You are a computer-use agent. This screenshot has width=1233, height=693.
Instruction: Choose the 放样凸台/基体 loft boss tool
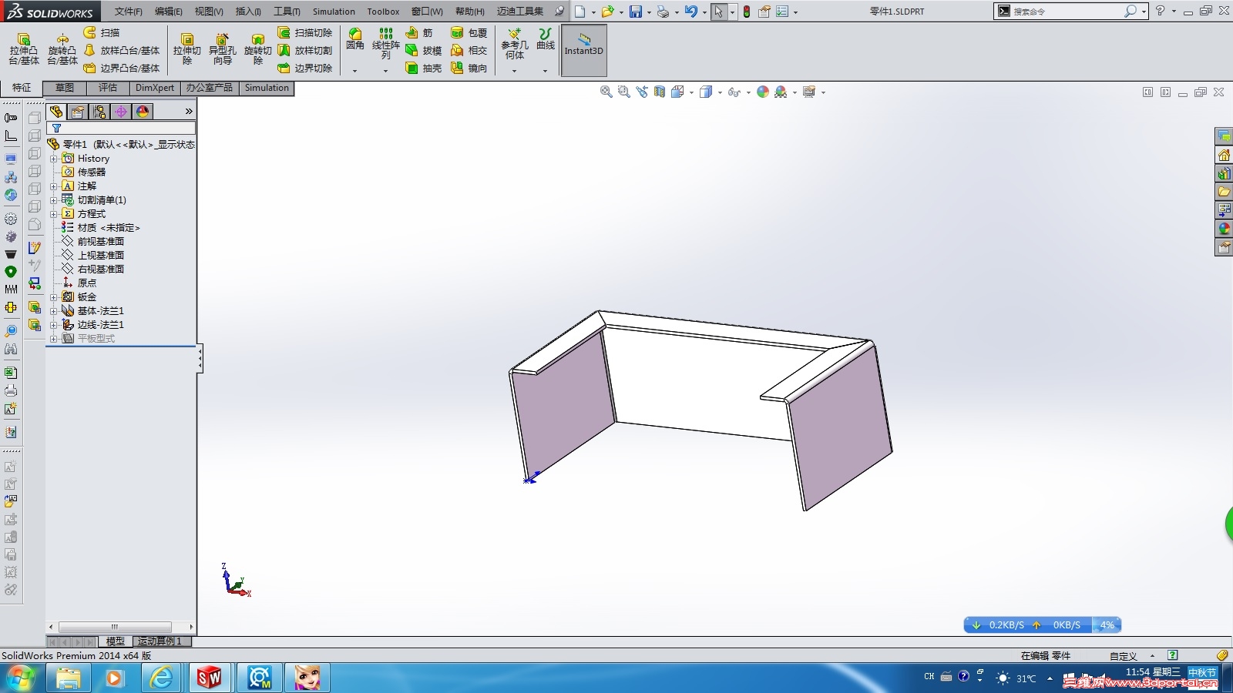[122, 50]
